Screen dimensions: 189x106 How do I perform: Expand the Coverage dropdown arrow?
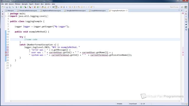(x=27, y=7)
